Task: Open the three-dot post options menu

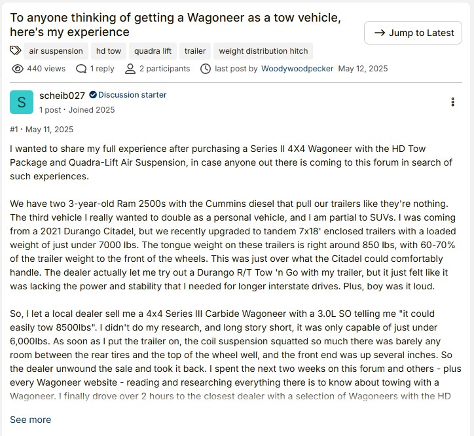Action: (x=452, y=102)
